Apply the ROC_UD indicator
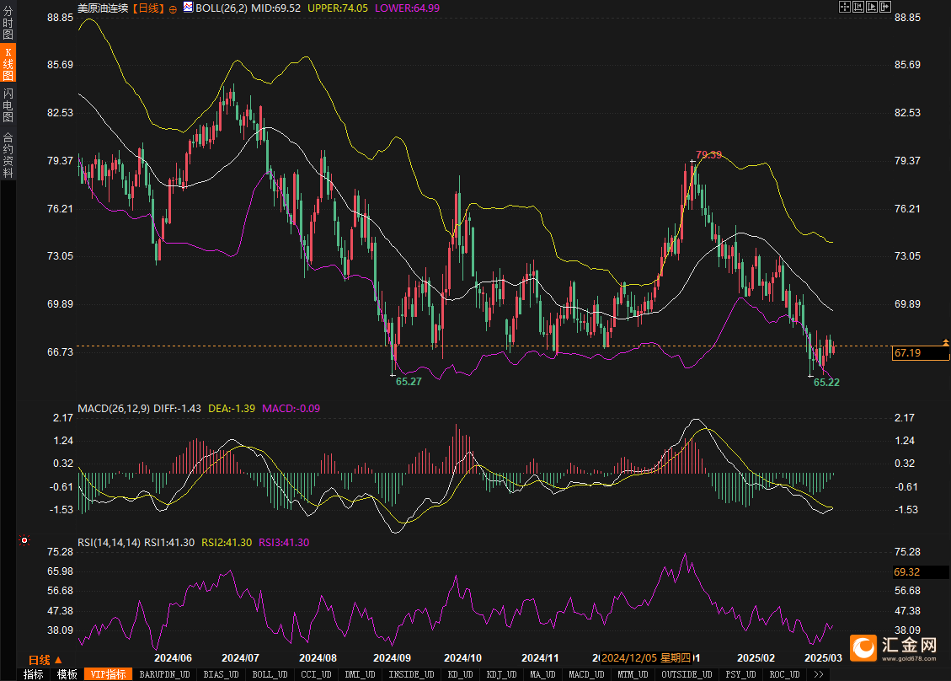 tap(784, 674)
